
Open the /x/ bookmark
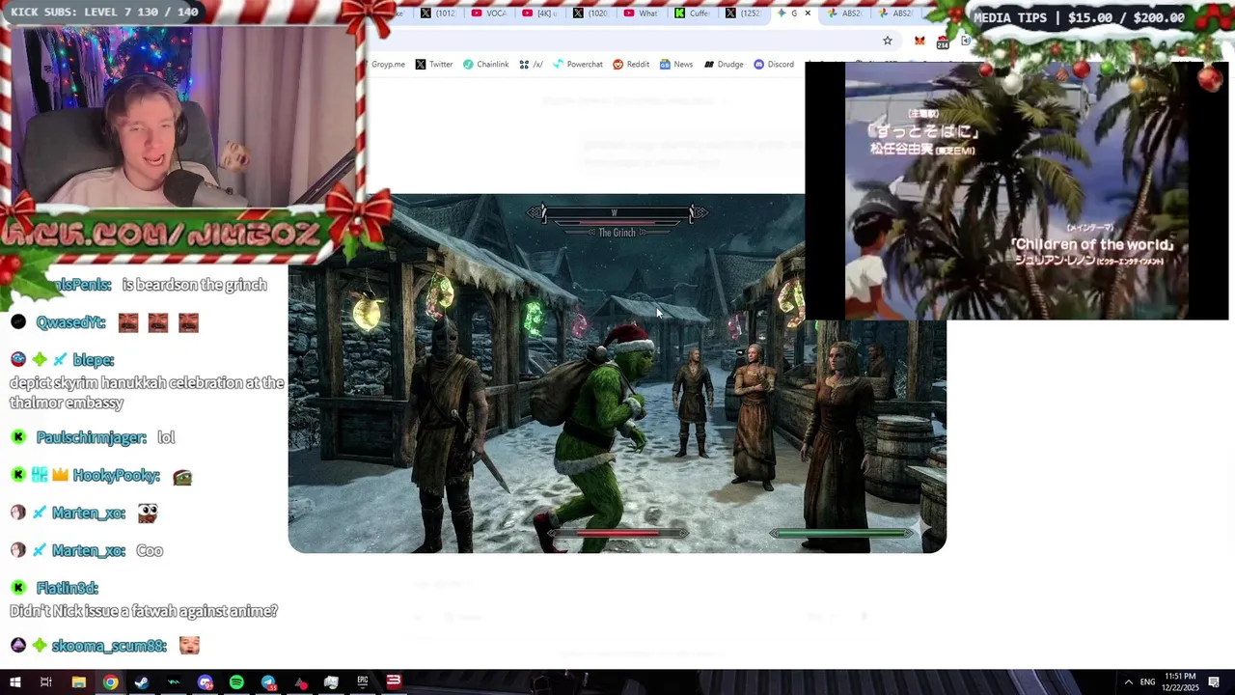(531, 65)
